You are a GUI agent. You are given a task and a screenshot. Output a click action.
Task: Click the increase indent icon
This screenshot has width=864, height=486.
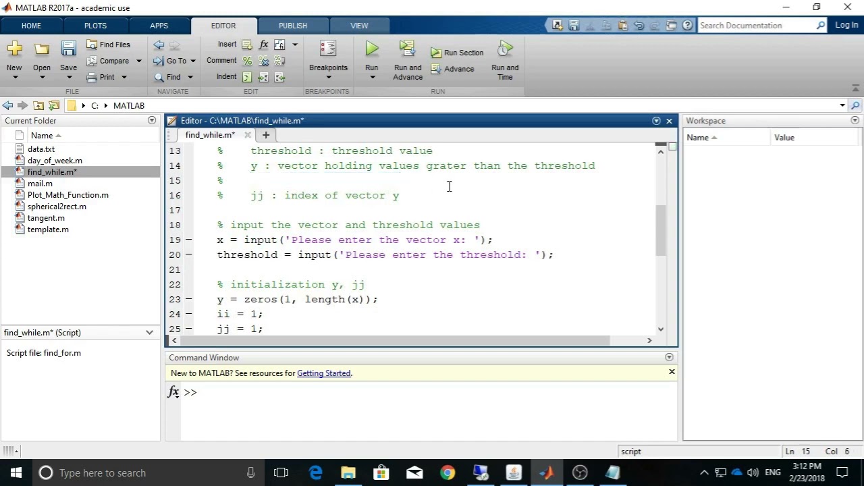pos(263,77)
